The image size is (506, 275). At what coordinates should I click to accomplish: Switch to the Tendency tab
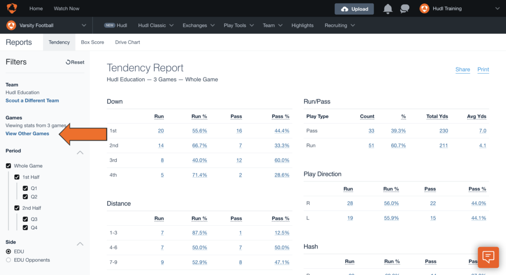59,42
